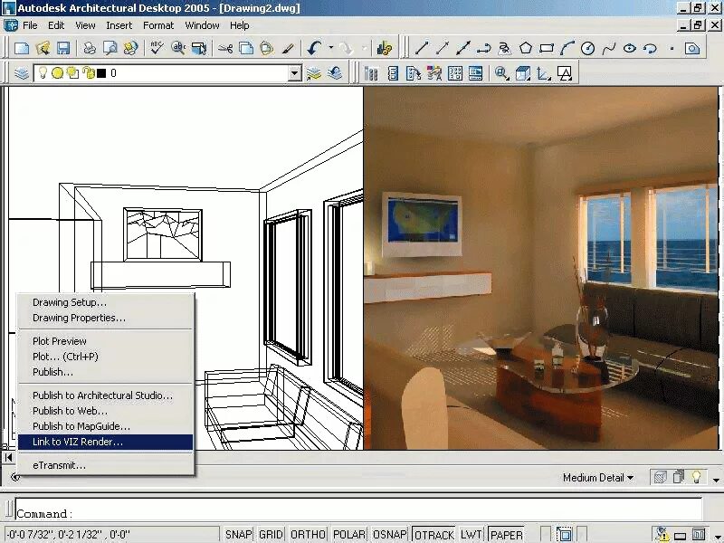Open the Insert menu
Viewport: 724px width, 543px height.
tap(119, 25)
